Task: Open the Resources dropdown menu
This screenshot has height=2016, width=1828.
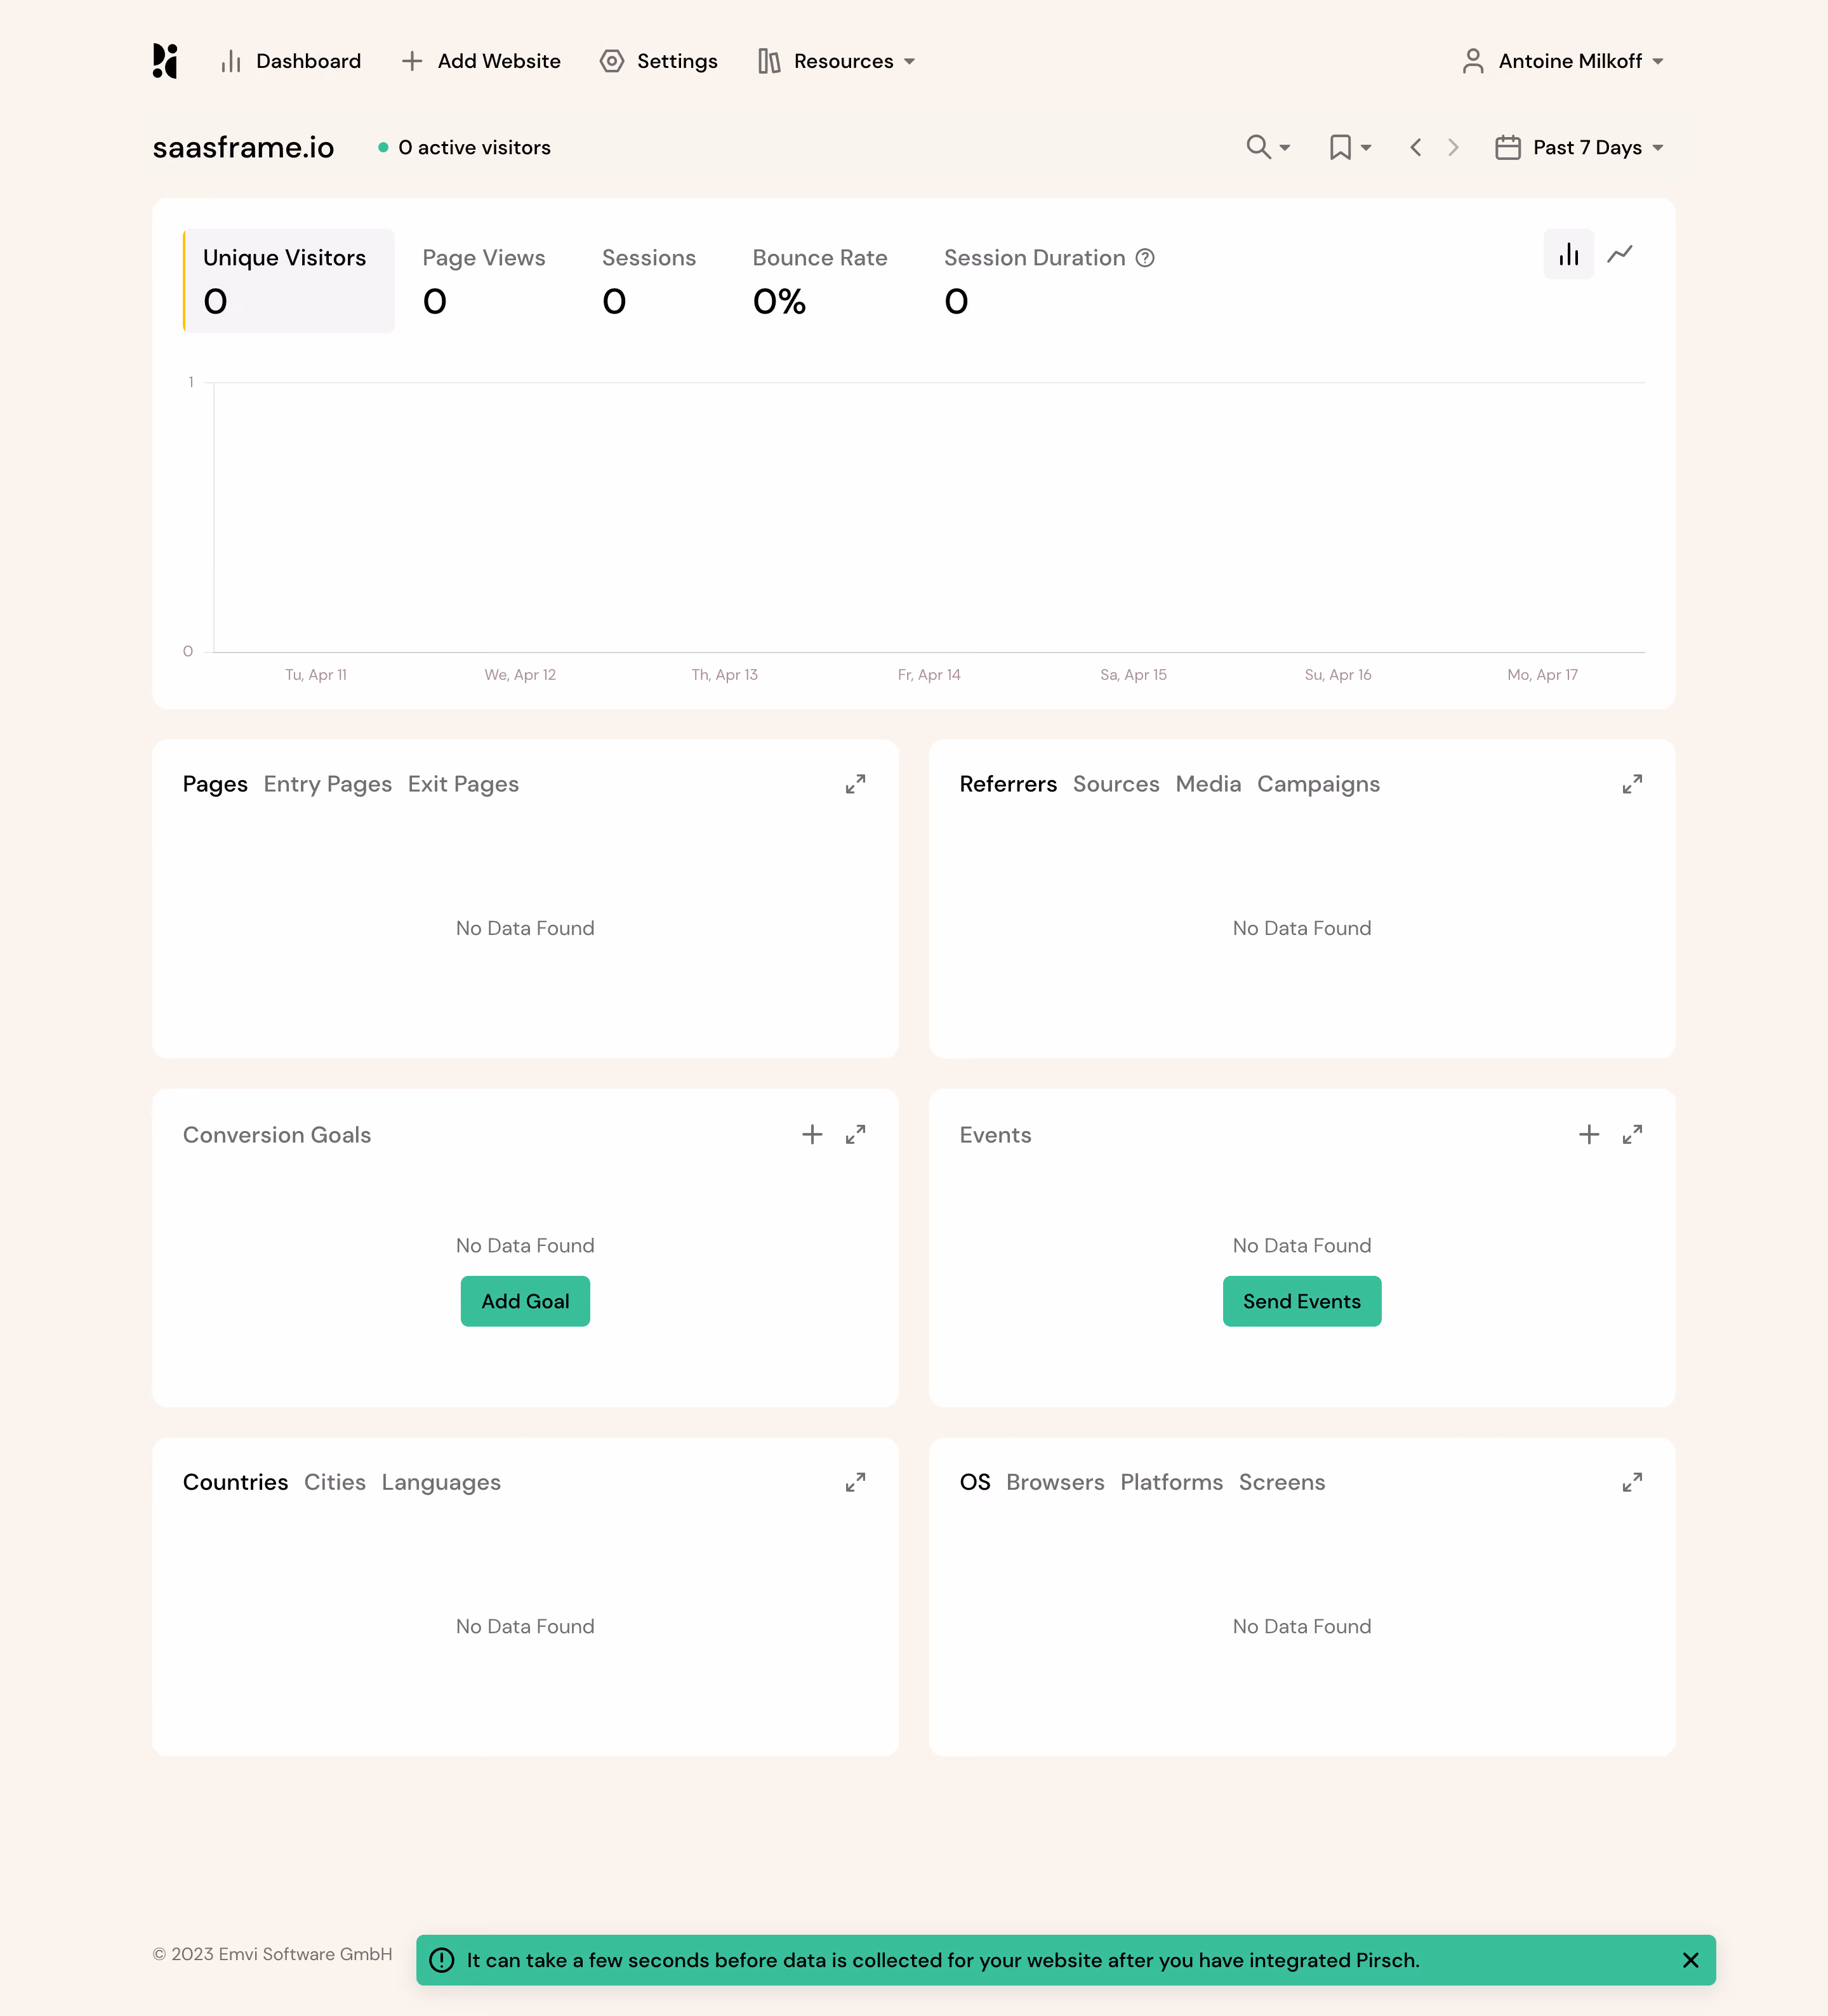Action: [x=836, y=61]
